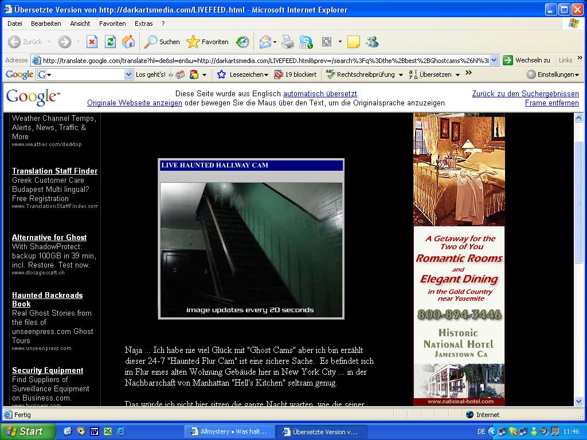This screenshot has height=440, width=587.
Task: Click the colorful Google toolbar gadget icon
Action: [194, 75]
